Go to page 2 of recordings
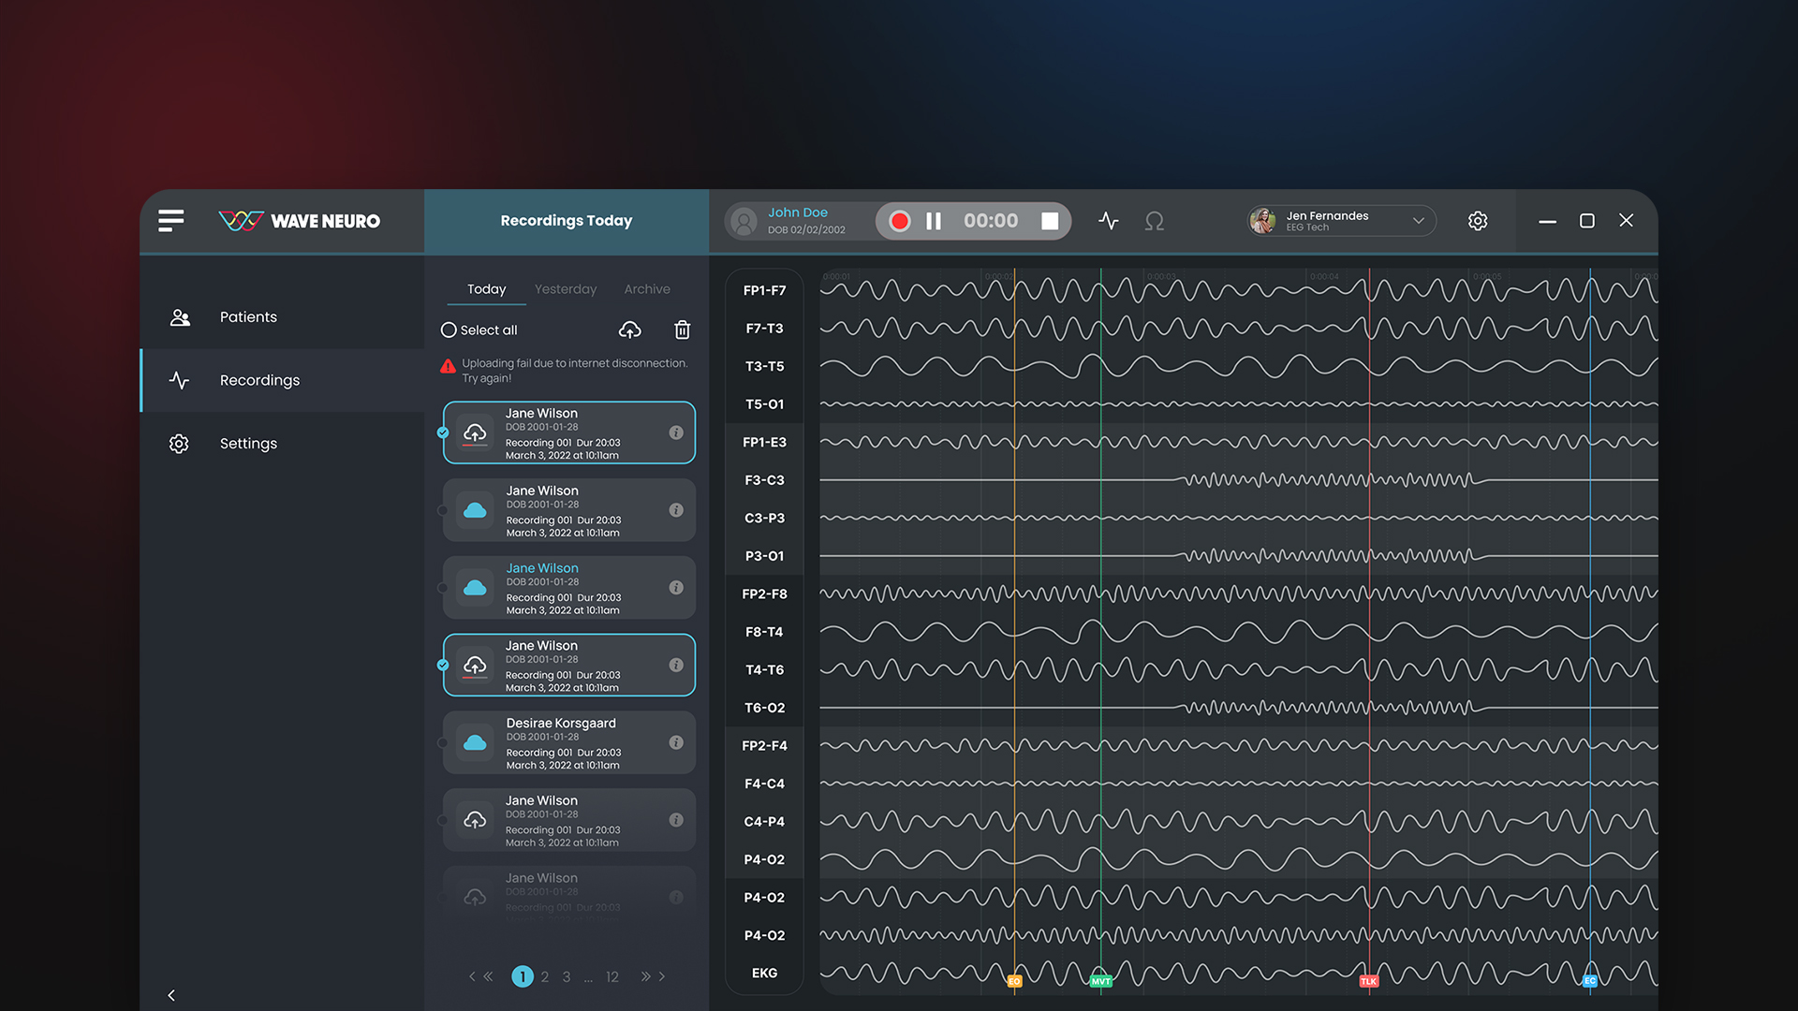The image size is (1798, 1011). [545, 976]
